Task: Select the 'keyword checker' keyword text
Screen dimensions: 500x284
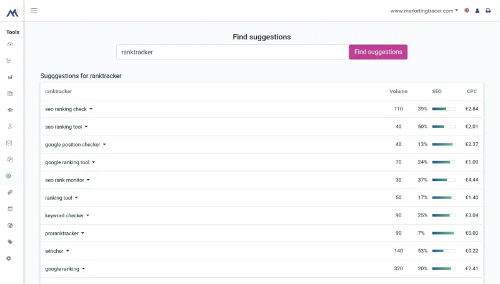Action: pyautogui.click(x=64, y=215)
